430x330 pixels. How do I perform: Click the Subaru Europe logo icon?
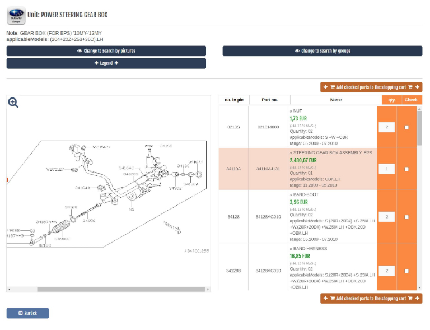[x=16, y=16]
